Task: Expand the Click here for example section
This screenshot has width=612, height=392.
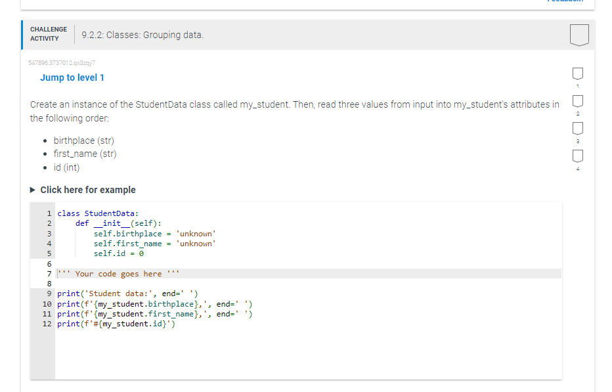Action: (83, 190)
